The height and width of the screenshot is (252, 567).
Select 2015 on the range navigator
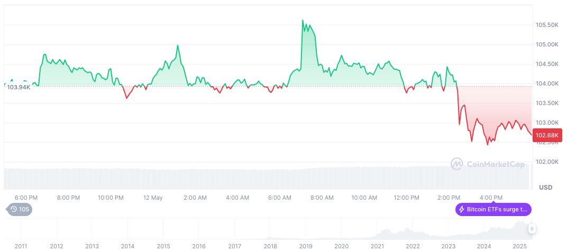coord(163,246)
